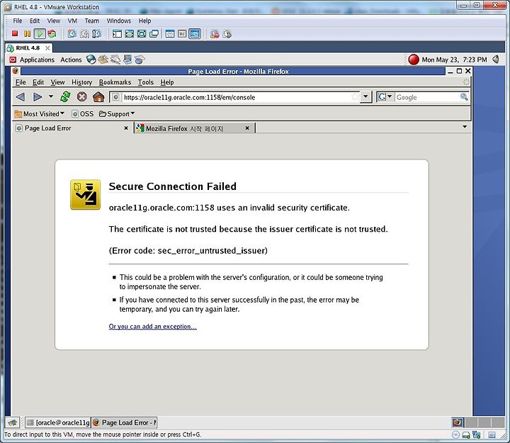
Task: Open the Firefox Tools menu
Action: [x=146, y=82]
